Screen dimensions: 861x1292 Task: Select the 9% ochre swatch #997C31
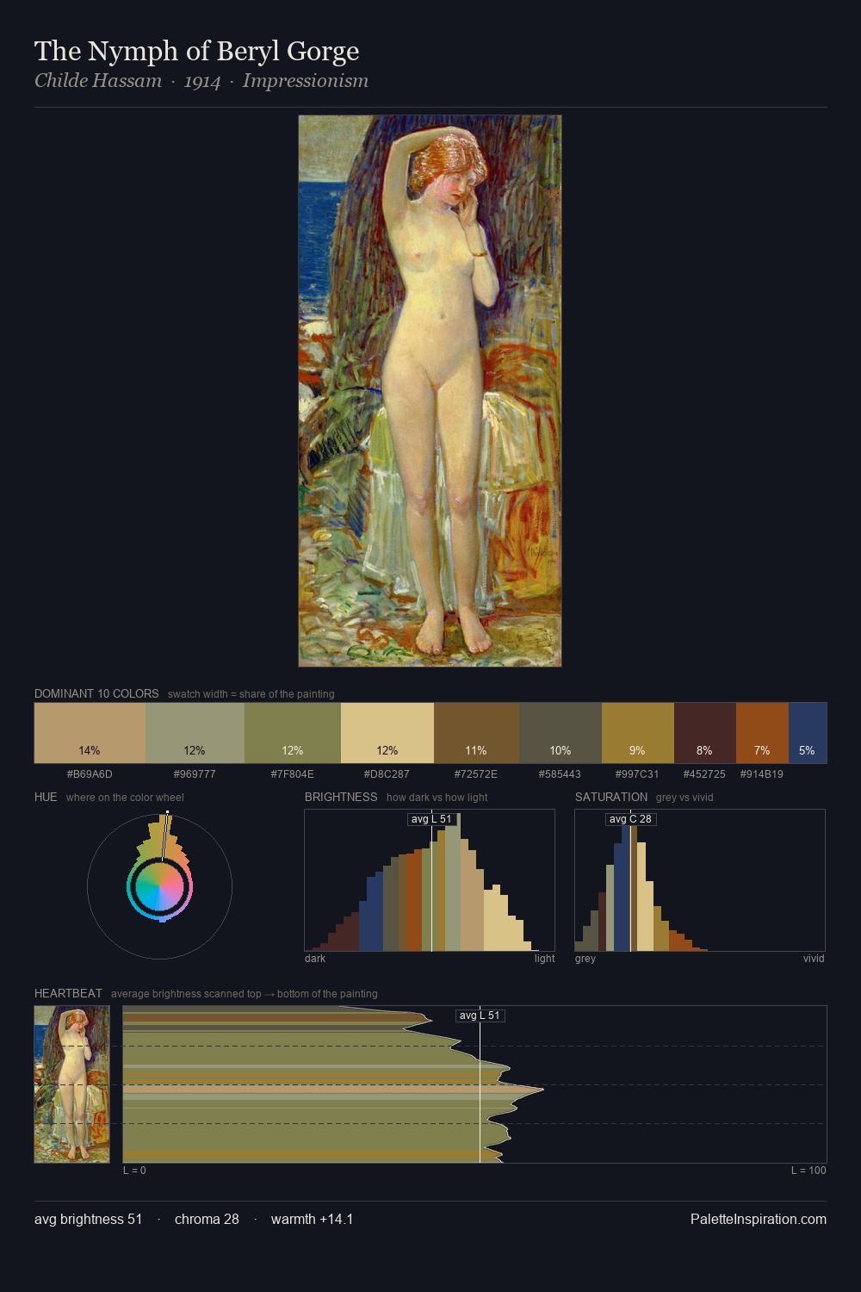point(637,733)
